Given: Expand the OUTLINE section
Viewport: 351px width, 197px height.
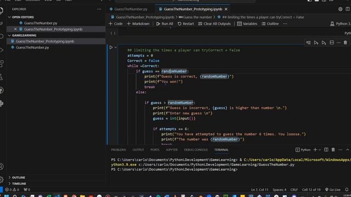Looking at the screenshot, I should coord(19,177).
